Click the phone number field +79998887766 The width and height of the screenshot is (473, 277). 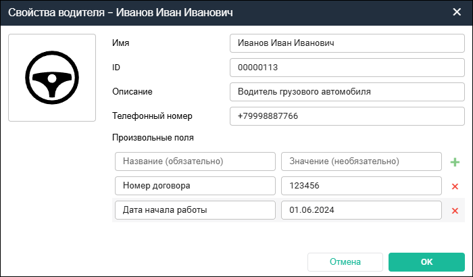(347, 116)
